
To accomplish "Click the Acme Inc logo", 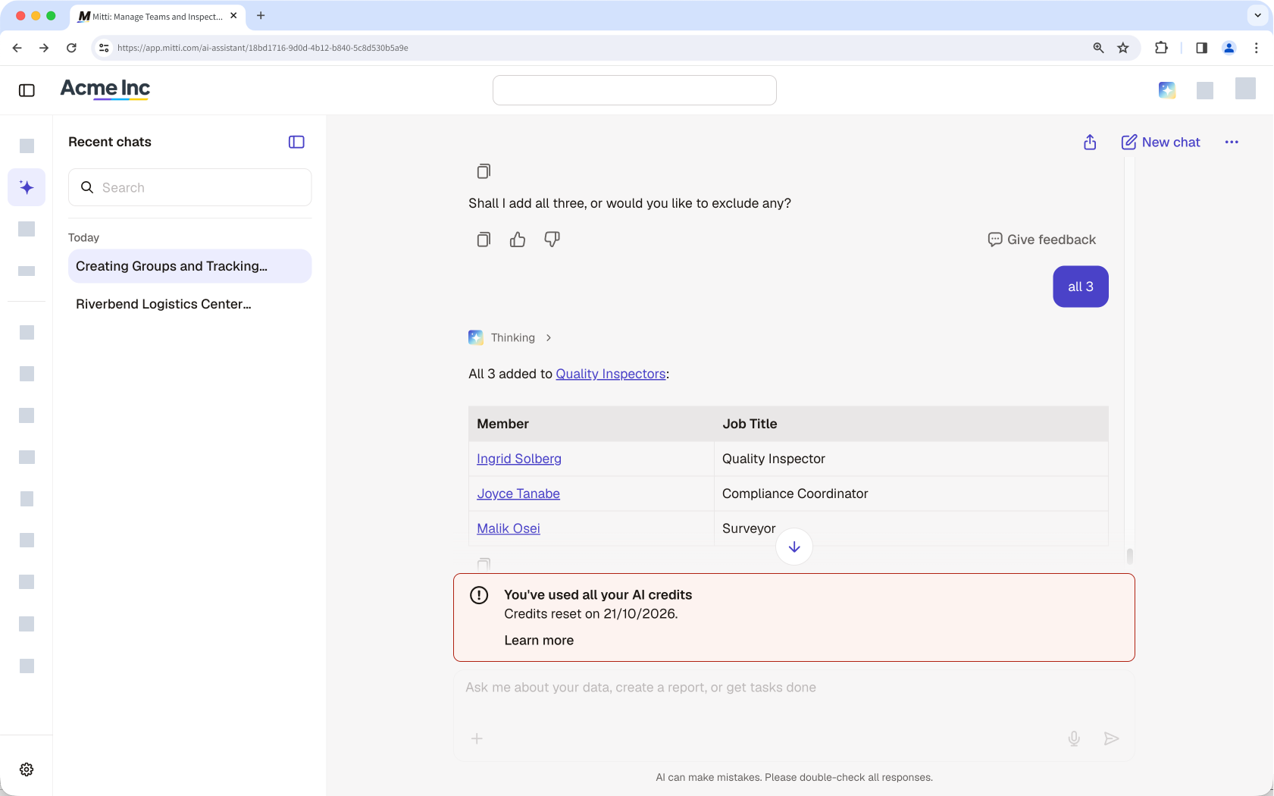I will 105,89.
